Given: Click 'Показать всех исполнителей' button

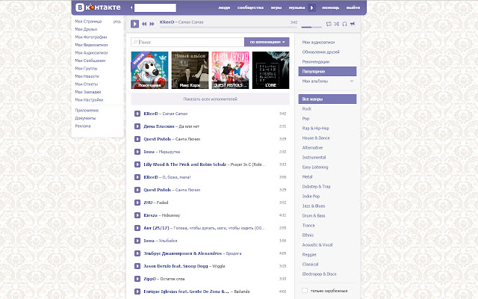Looking at the screenshot, I should [210, 99].
